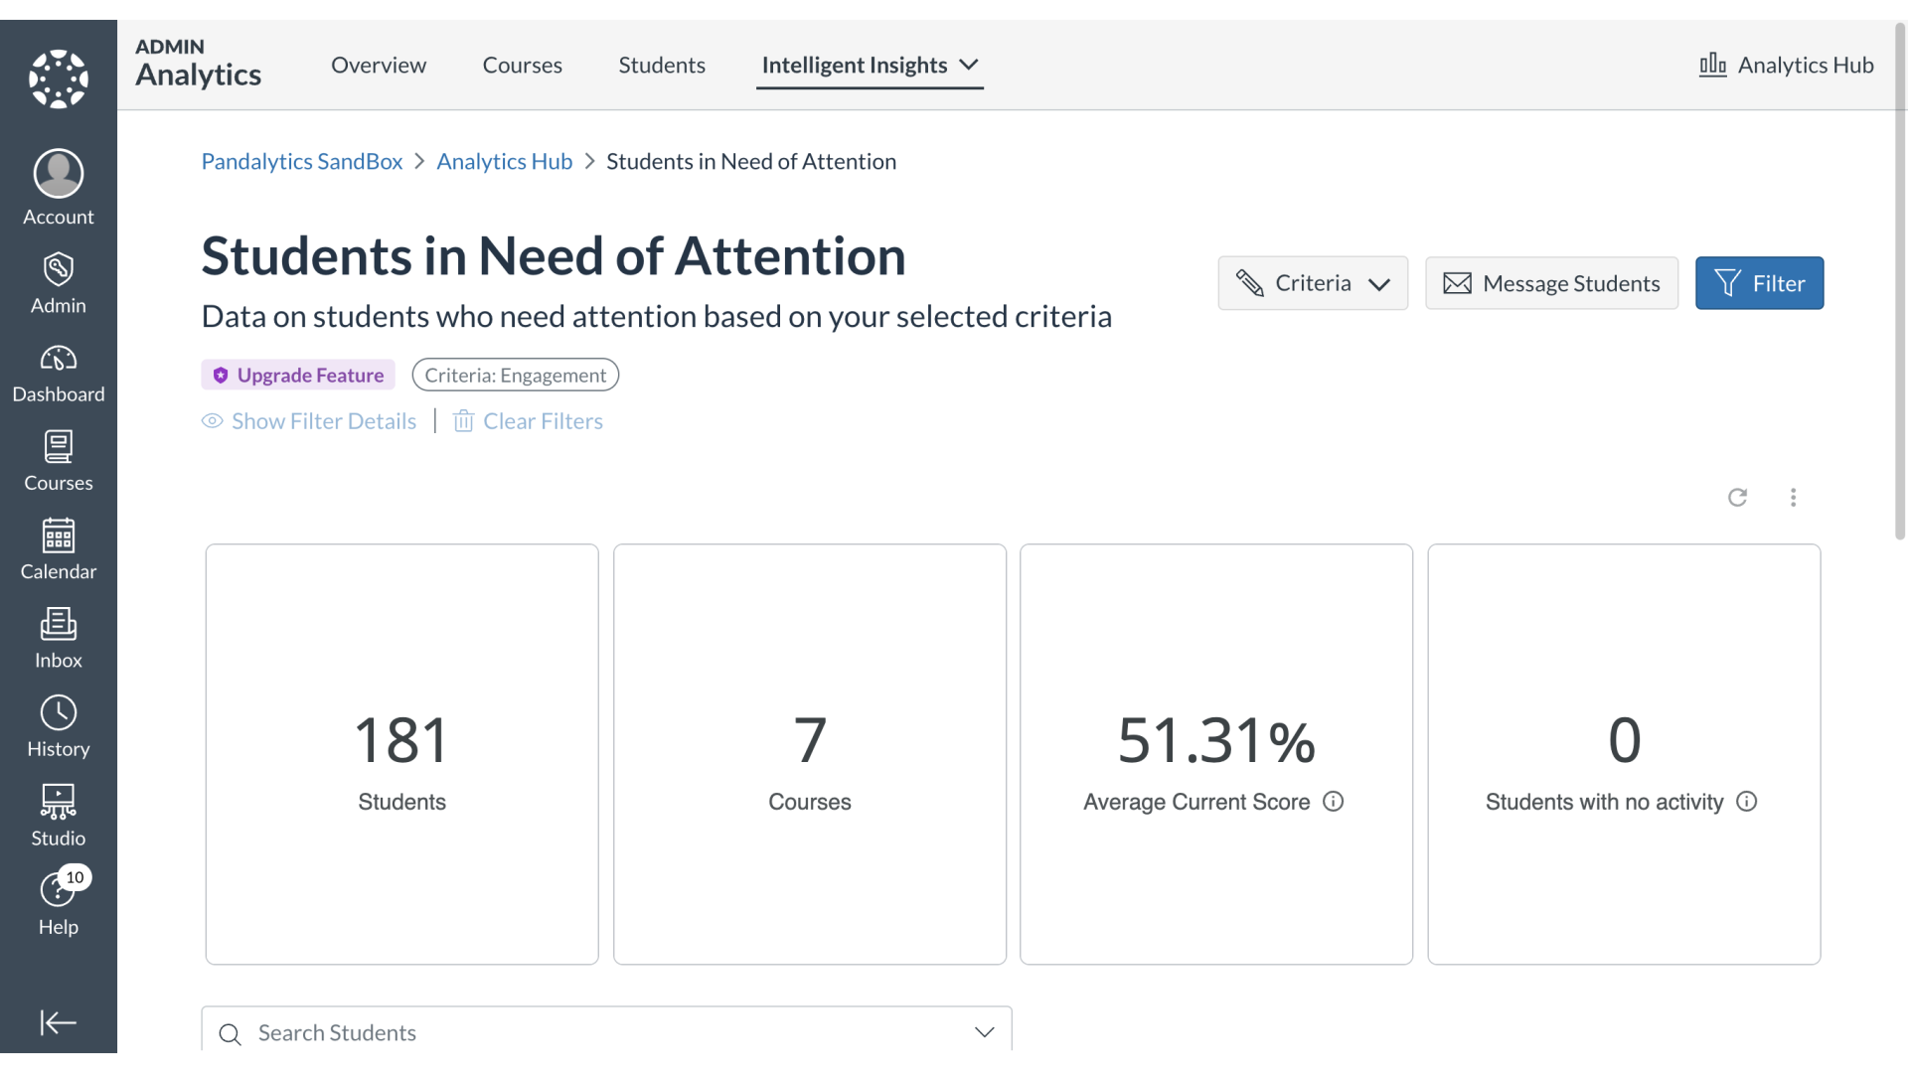
Task: Click the Admin panel icon
Action: pyautogui.click(x=59, y=280)
